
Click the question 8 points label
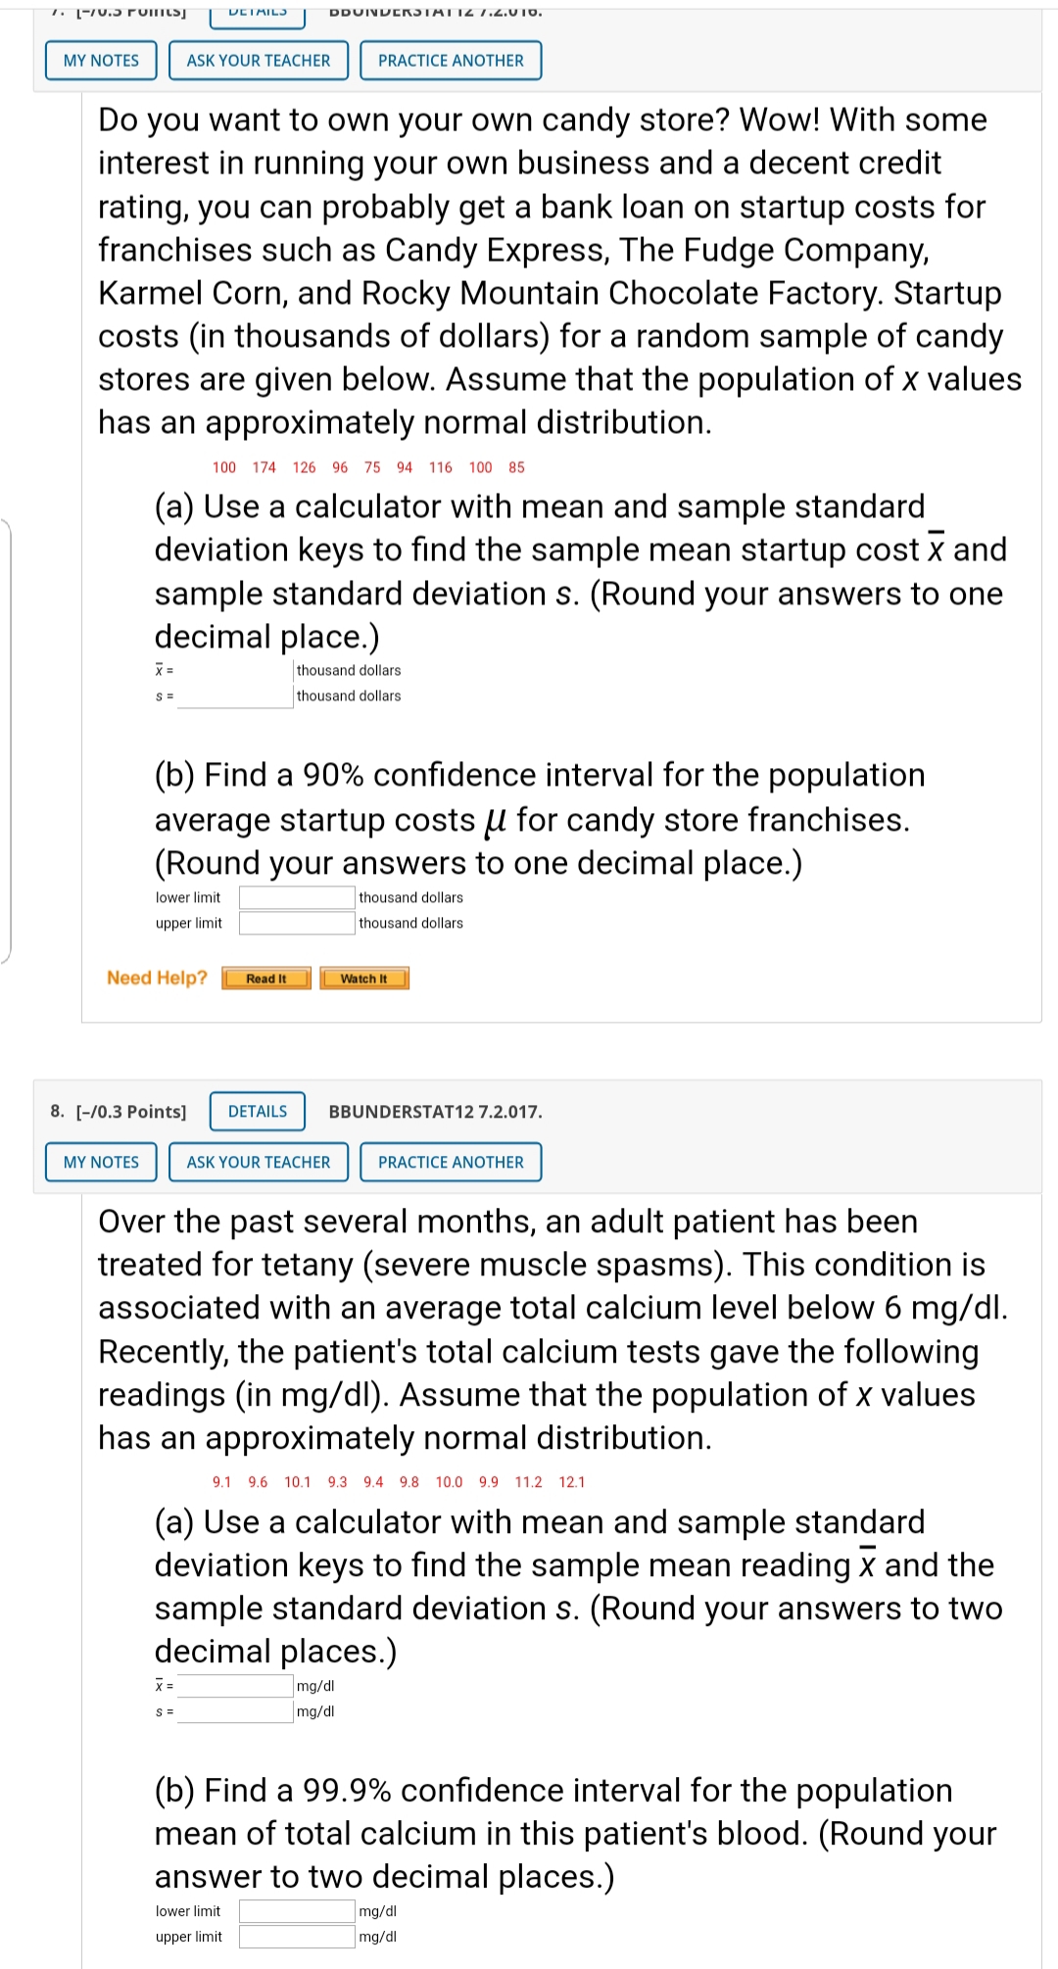[119, 1112]
